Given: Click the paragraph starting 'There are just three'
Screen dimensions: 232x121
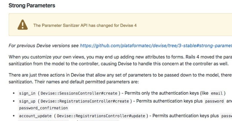Looking at the screenshot, I should (x=120, y=78).
